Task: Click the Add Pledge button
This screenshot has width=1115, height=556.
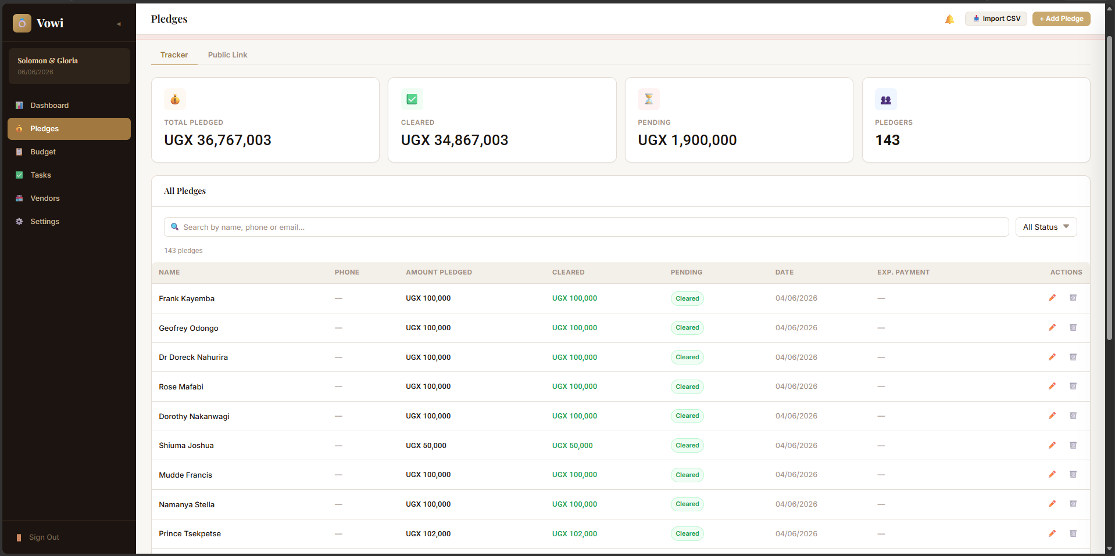Action: [x=1061, y=19]
